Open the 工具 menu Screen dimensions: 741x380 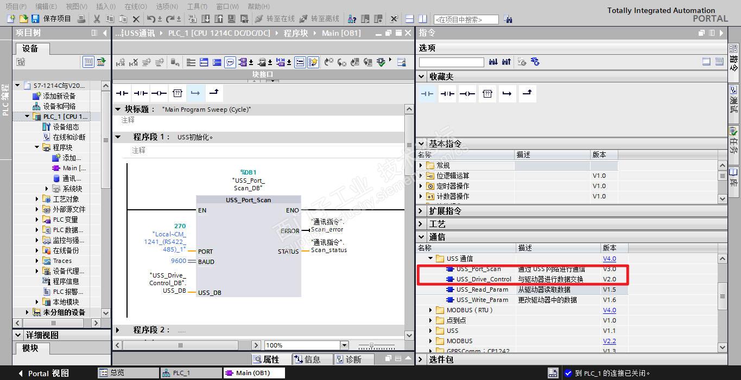click(x=197, y=7)
